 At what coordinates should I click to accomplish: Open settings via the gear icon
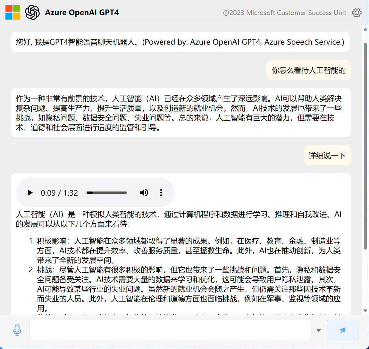[356, 13]
